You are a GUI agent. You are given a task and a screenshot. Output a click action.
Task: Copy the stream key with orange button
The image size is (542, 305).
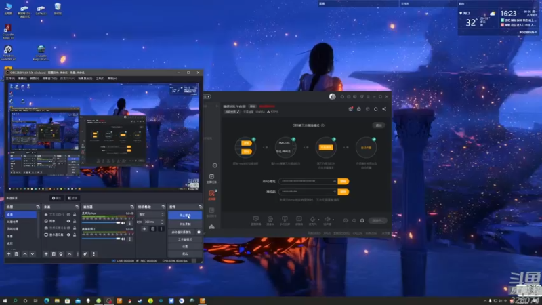(343, 192)
